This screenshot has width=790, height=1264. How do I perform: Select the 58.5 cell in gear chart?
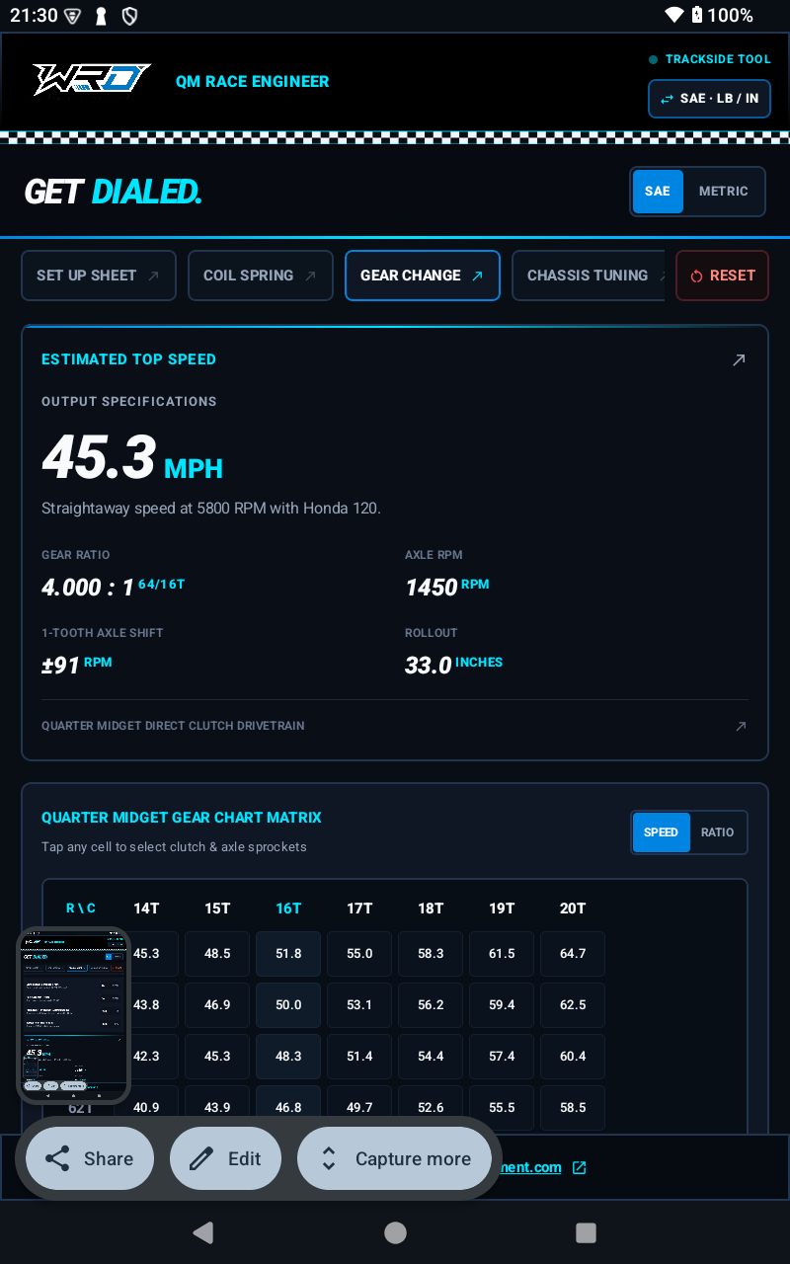573,1108
